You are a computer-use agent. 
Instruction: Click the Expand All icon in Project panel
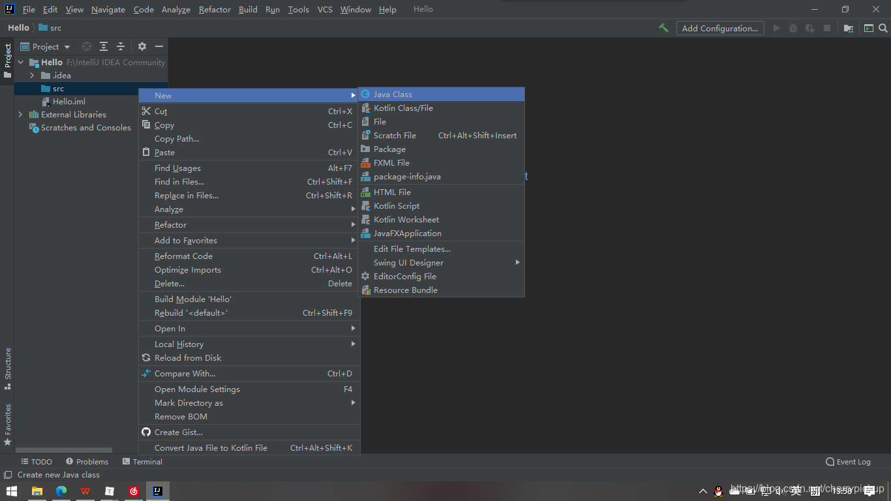click(x=104, y=46)
